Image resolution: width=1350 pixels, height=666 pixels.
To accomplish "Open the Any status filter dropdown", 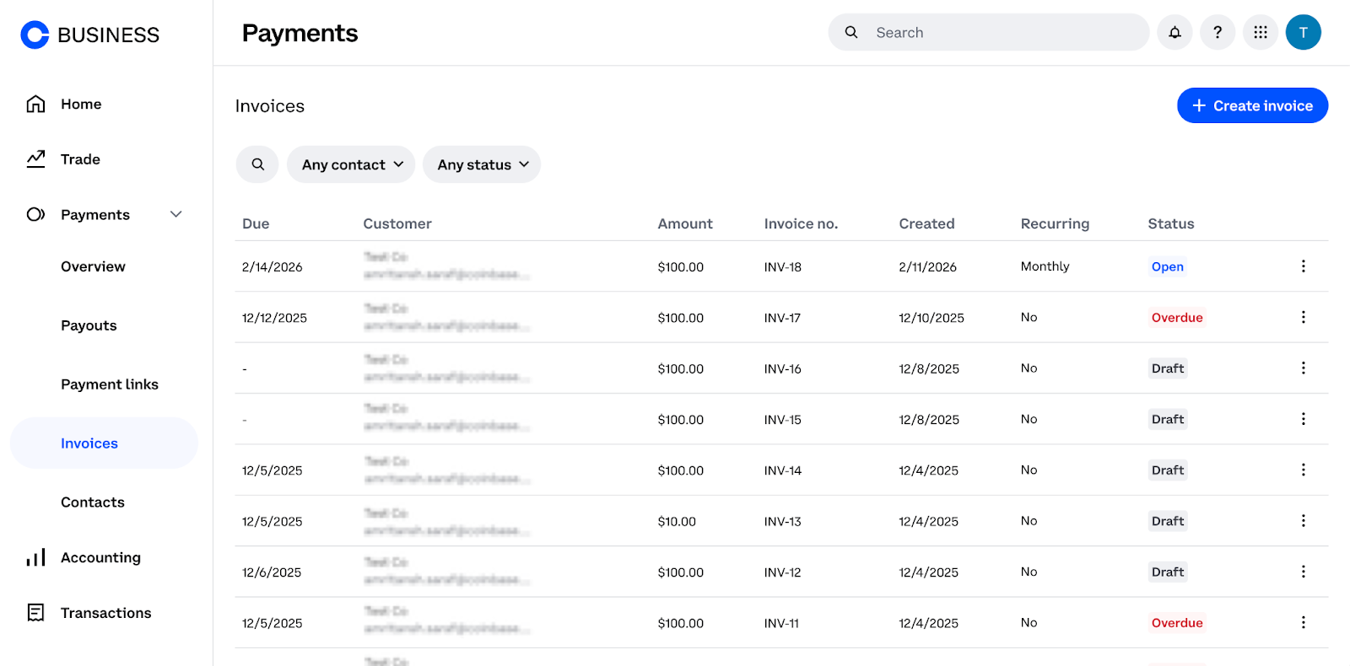I will coord(482,164).
